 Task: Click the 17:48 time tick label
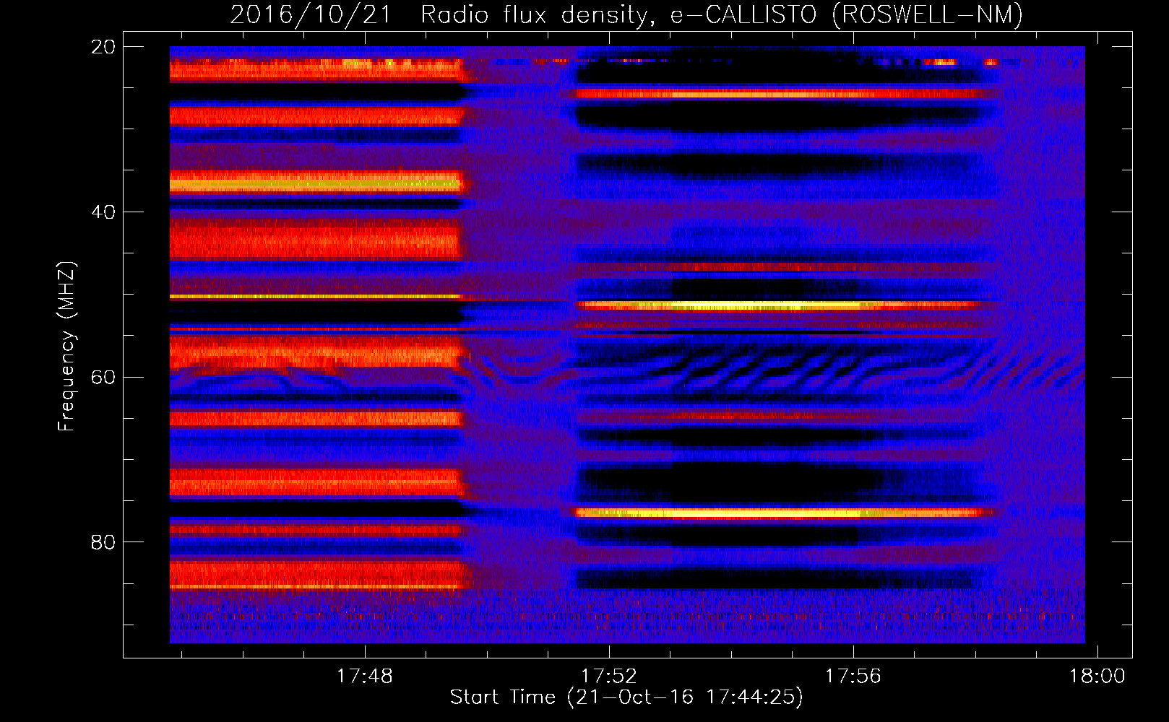coord(365,676)
